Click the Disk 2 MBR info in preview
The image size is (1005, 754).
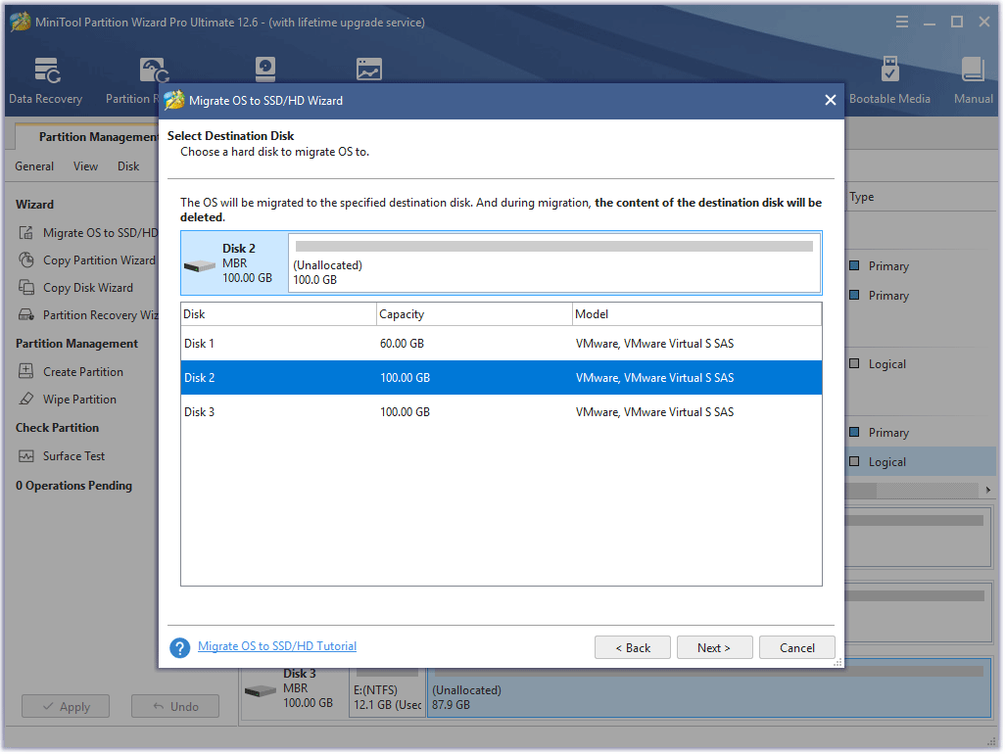coord(234,263)
